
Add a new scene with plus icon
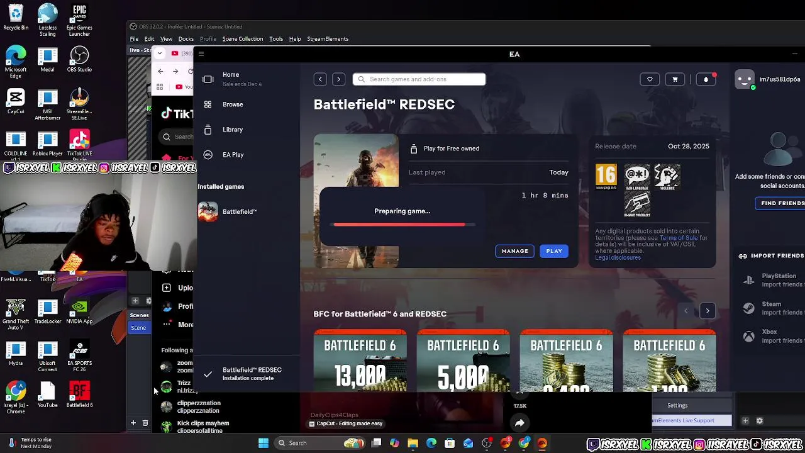[133, 423]
